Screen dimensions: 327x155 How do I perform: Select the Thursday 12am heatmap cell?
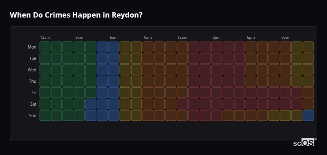pyautogui.click(x=45, y=81)
